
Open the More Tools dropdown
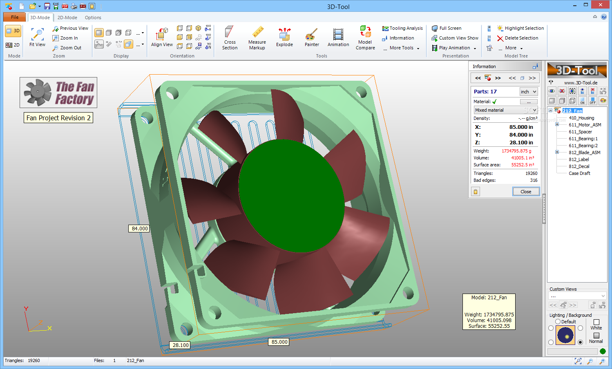click(x=401, y=48)
